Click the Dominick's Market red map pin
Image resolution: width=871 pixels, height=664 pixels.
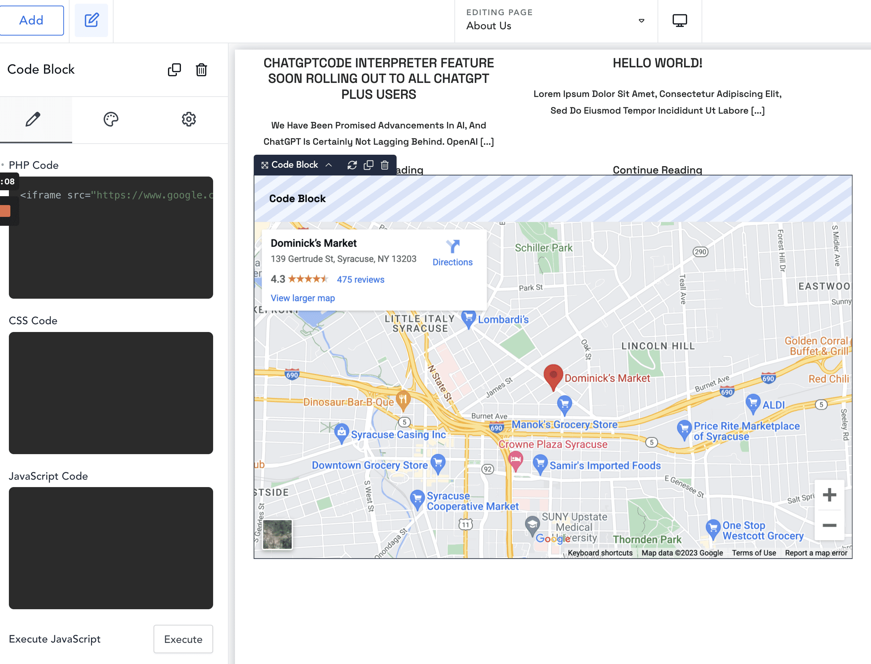(553, 377)
